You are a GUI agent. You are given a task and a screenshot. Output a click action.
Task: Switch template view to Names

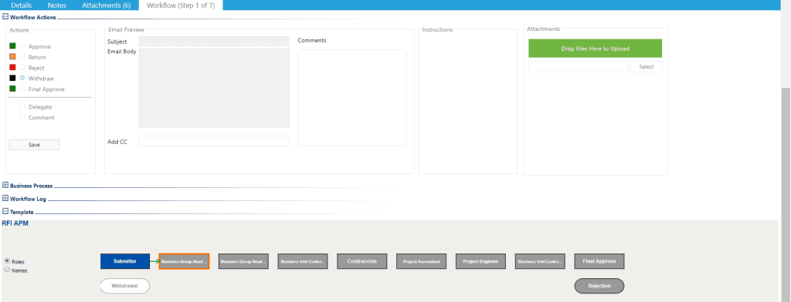[7, 270]
